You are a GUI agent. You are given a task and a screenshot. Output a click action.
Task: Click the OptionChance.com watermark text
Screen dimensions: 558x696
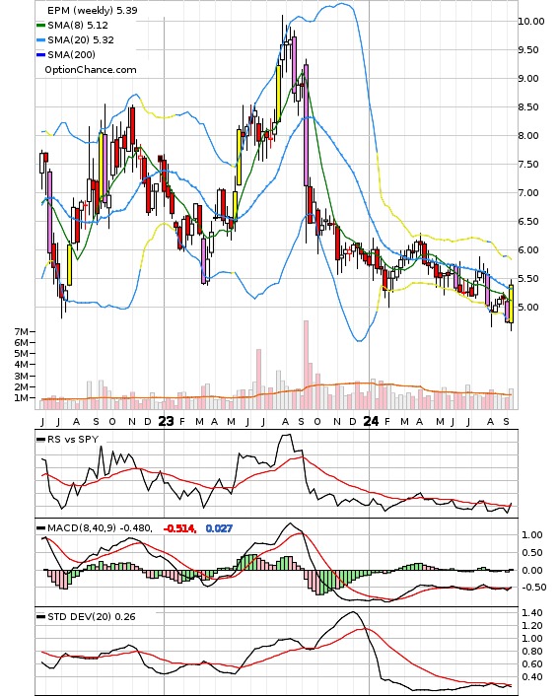[91, 70]
